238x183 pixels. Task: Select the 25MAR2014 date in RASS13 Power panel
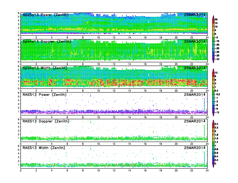coord(195,95)
